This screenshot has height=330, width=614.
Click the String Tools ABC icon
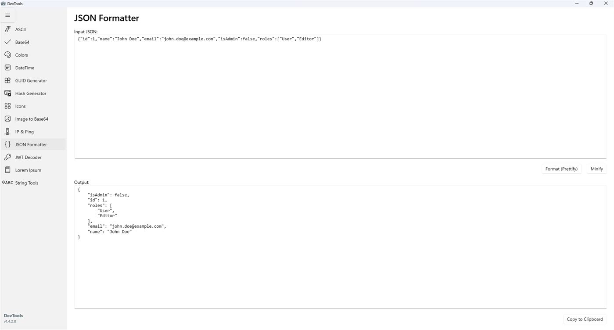click(x=7, y=183)
